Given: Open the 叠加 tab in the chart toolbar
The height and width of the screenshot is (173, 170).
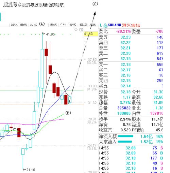Looking at the screenshot, I should 24,25.
